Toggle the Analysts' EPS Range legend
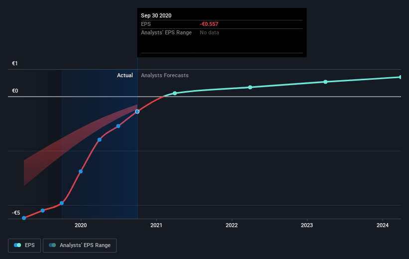Screen dimensions: 409x259 click(80, 245)
